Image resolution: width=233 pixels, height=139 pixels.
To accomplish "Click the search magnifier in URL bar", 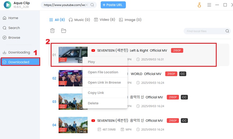I will tap(92, 5).
